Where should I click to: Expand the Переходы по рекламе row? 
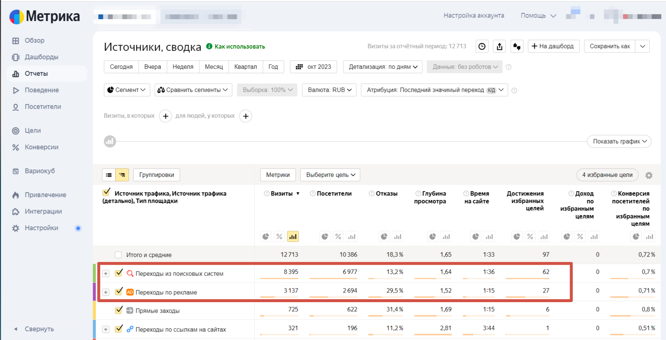coord(106,292)
